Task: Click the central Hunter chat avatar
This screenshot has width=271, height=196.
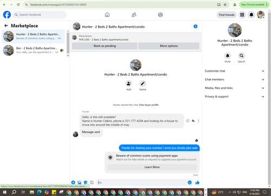Action: click(x=135, y=65)
